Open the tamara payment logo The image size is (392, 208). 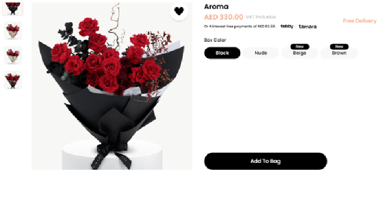[x=308, y=26]
